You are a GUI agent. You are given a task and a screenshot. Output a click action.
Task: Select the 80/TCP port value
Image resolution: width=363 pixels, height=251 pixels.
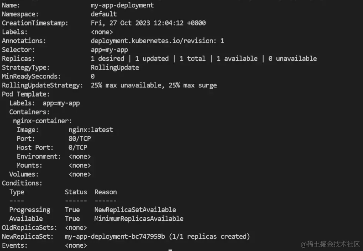[x=80, y=138]
